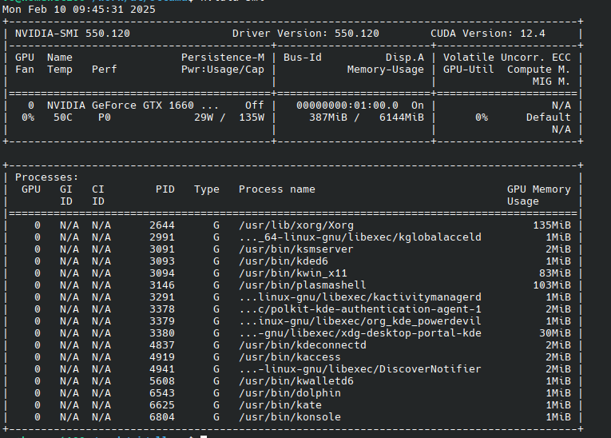Screen dimensions: 611x438
Task: Click the Process name column header
Action: pyautogui.click(x=277, y=189)
